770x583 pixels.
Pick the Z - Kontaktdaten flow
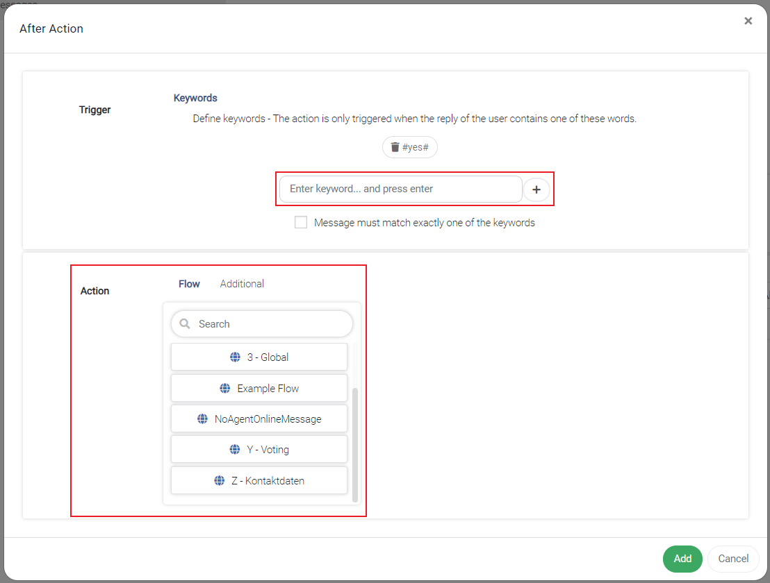259,480
